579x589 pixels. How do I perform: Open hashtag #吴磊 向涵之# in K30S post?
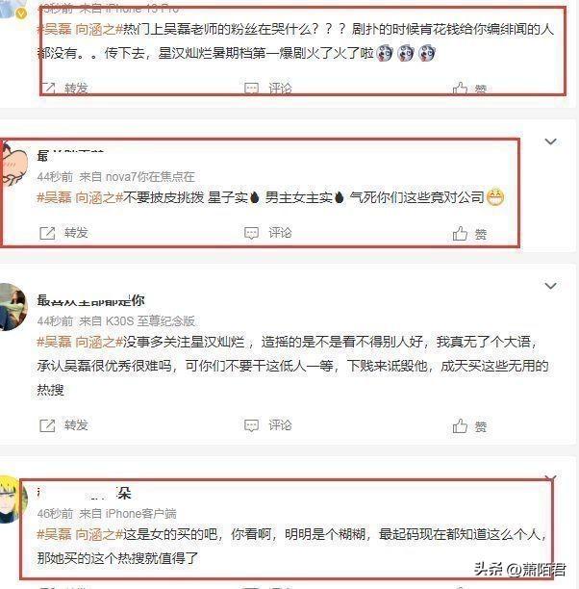81,342
